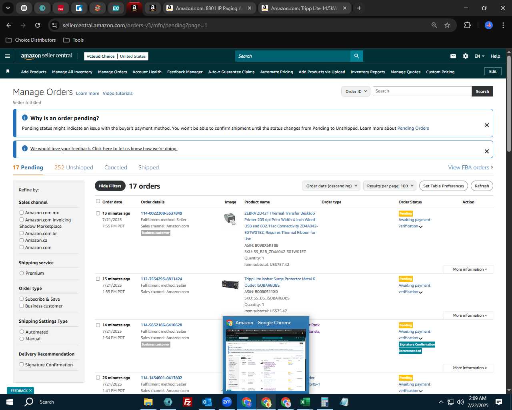Dismiss the feedback request banner
This screenshot has height=410, width=512.
[486, 151]
